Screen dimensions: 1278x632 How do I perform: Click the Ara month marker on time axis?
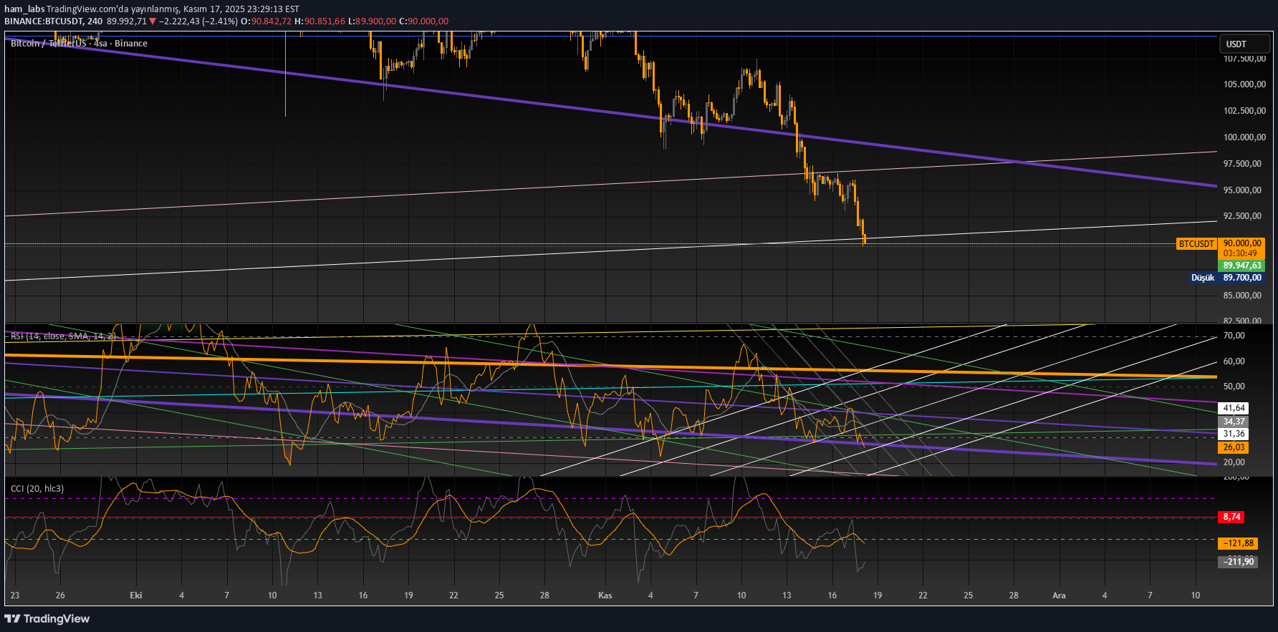click(x=1059, y=595)
